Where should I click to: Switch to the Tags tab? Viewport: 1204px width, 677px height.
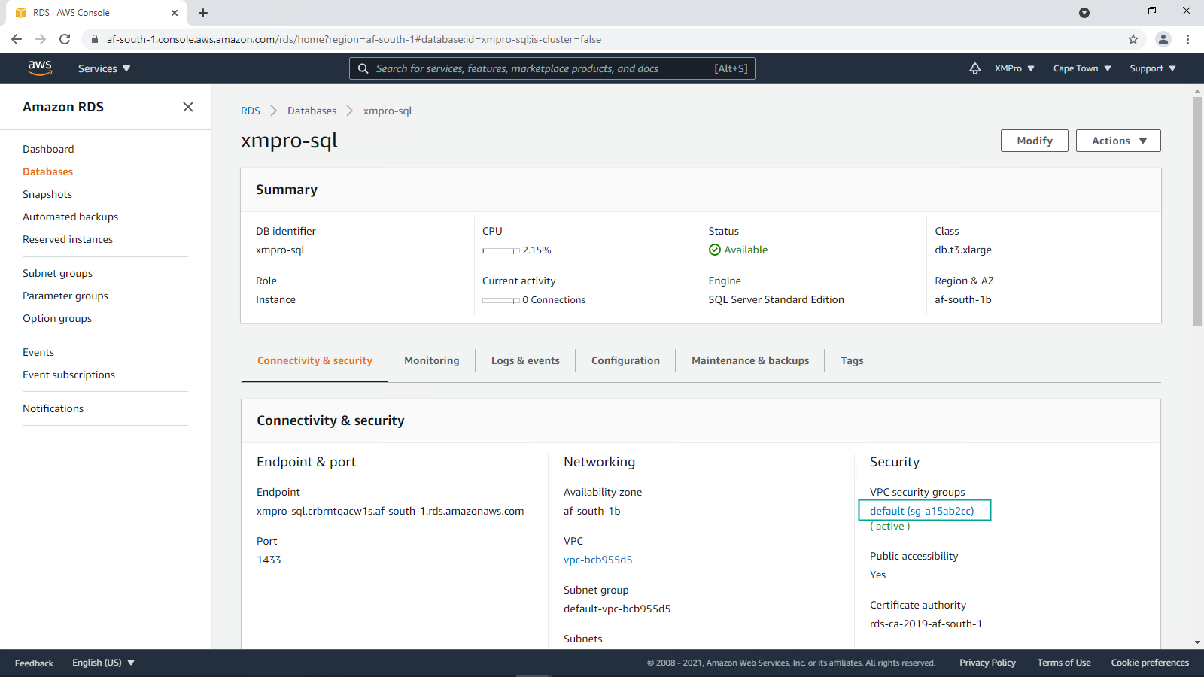[x=852, y=360]
